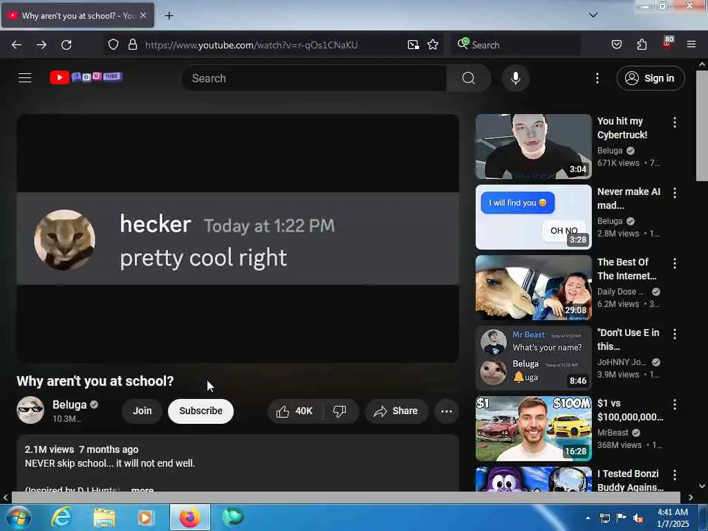Dislike the video

pyautogui.click(x=339, y=411)
